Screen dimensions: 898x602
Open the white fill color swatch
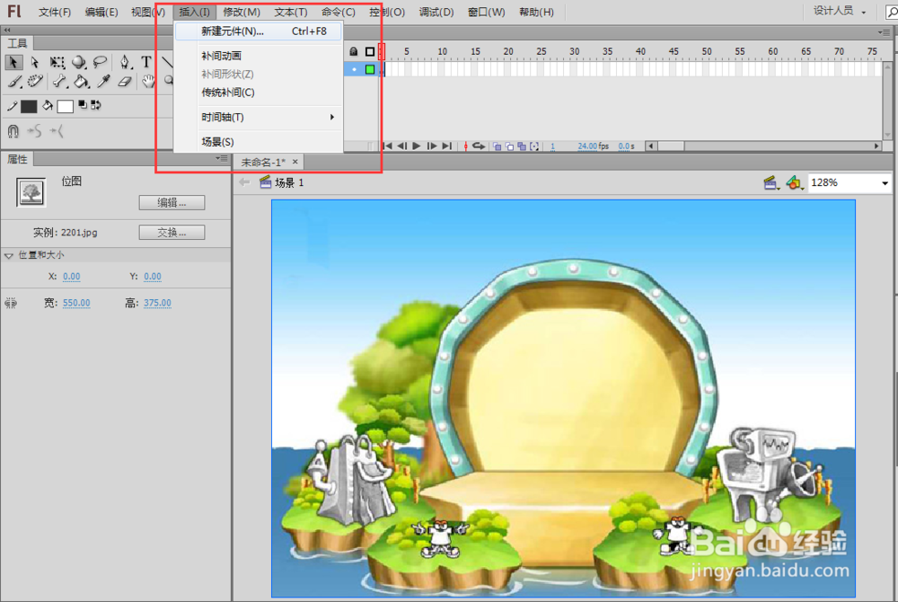(x=65, y=107)
